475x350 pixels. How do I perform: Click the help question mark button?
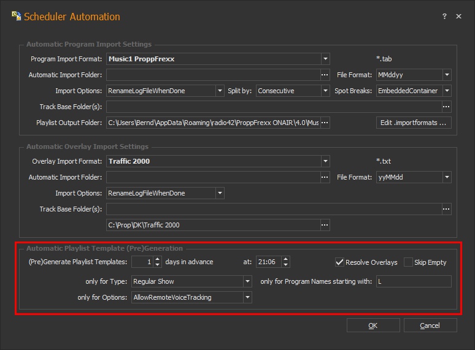(x=444, y=17)
